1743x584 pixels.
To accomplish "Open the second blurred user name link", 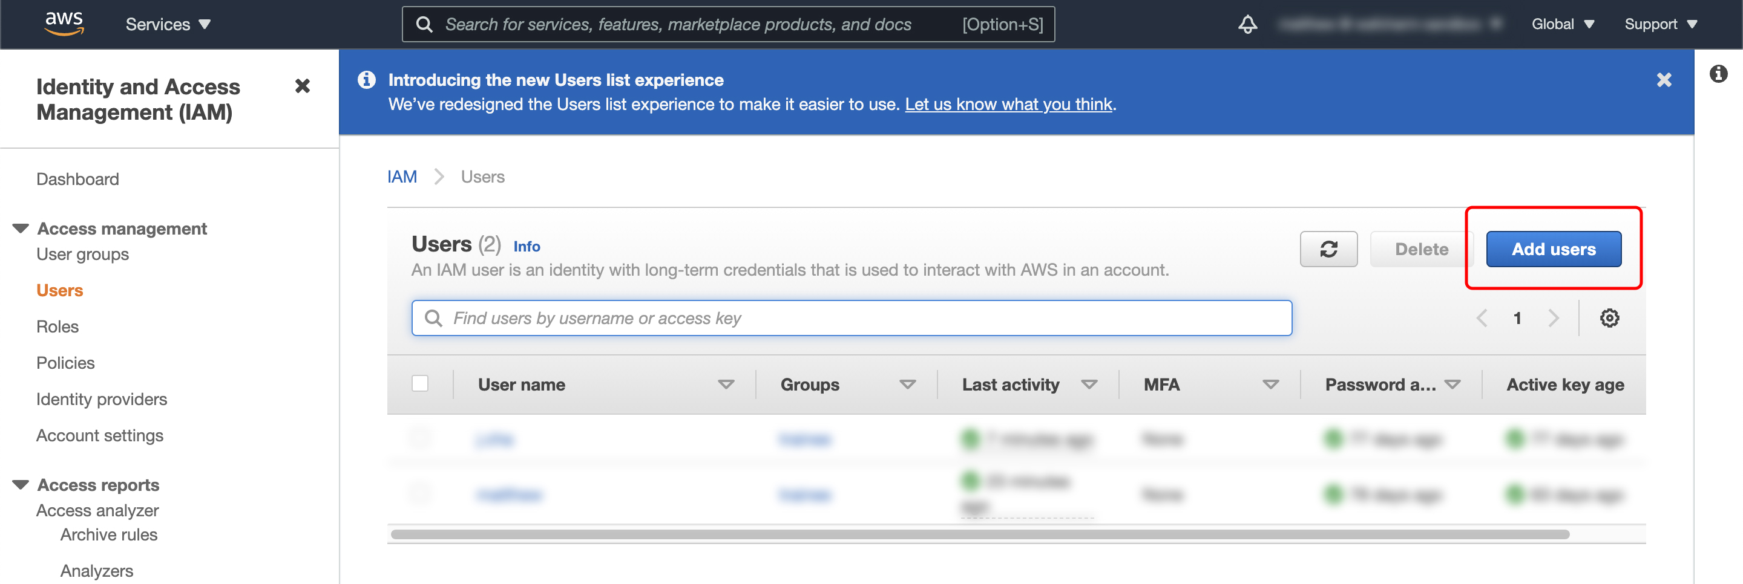I will tap(509, 495).
